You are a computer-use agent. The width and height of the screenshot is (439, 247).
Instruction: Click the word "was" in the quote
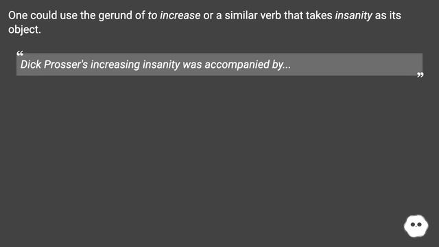click(192, 65)
